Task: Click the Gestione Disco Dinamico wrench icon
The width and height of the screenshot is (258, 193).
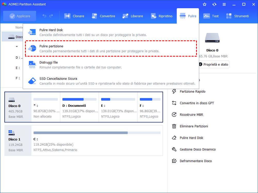Action: pos(174,149)
